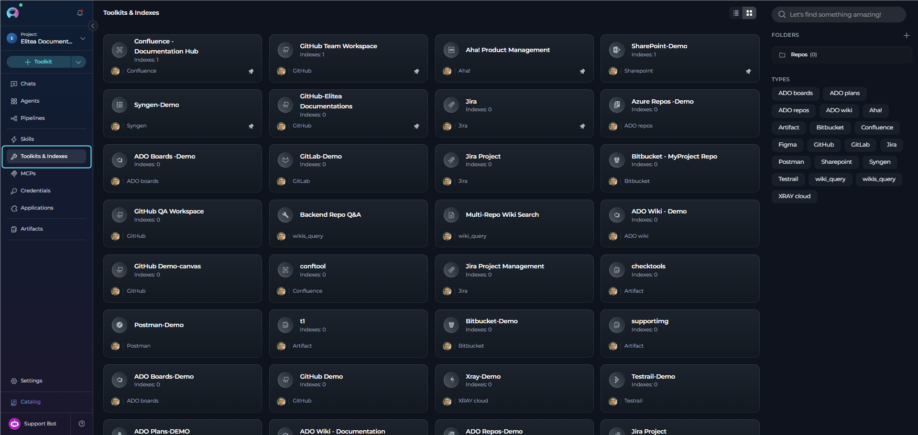Click the Xray-Demo lightning icon

pos(451,380)
